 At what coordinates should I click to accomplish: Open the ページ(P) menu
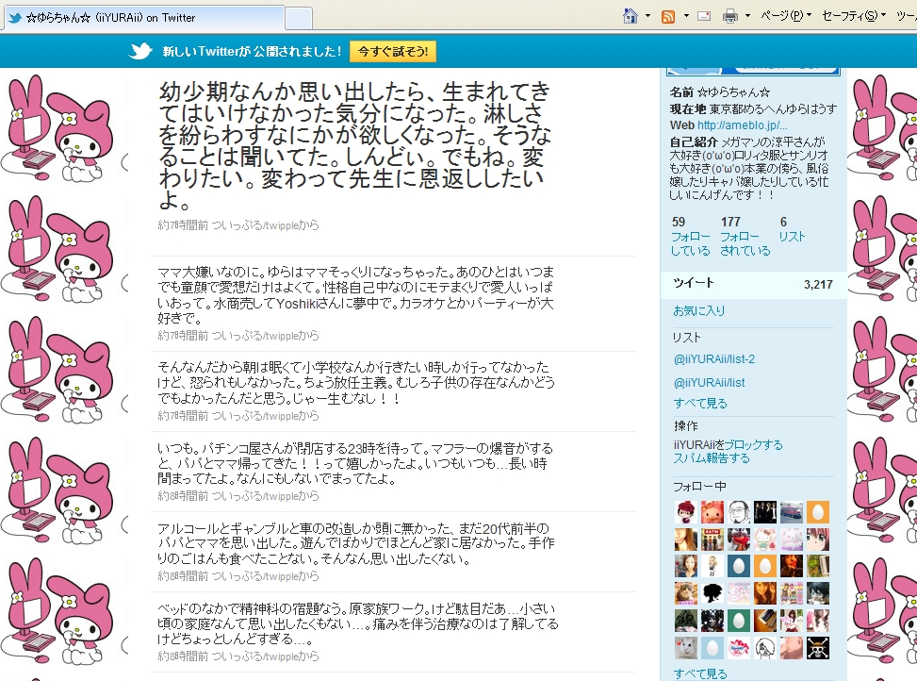coord(785,16)
